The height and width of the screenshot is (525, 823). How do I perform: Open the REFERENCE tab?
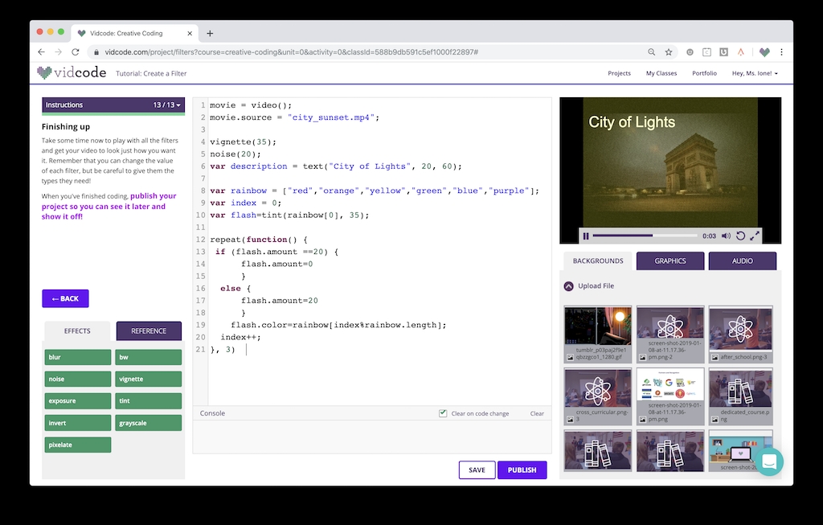(149, 330)
